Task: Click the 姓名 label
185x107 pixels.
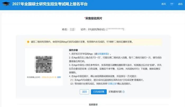Action: point(65,29)
